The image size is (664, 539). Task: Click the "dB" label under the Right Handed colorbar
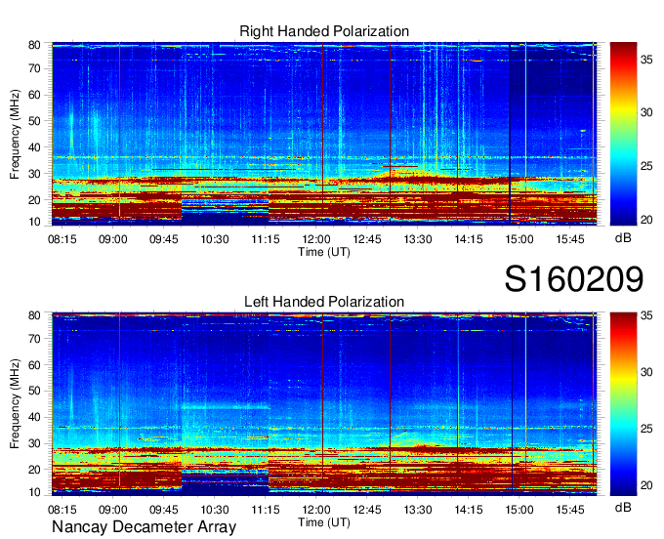tap(623, 238)
